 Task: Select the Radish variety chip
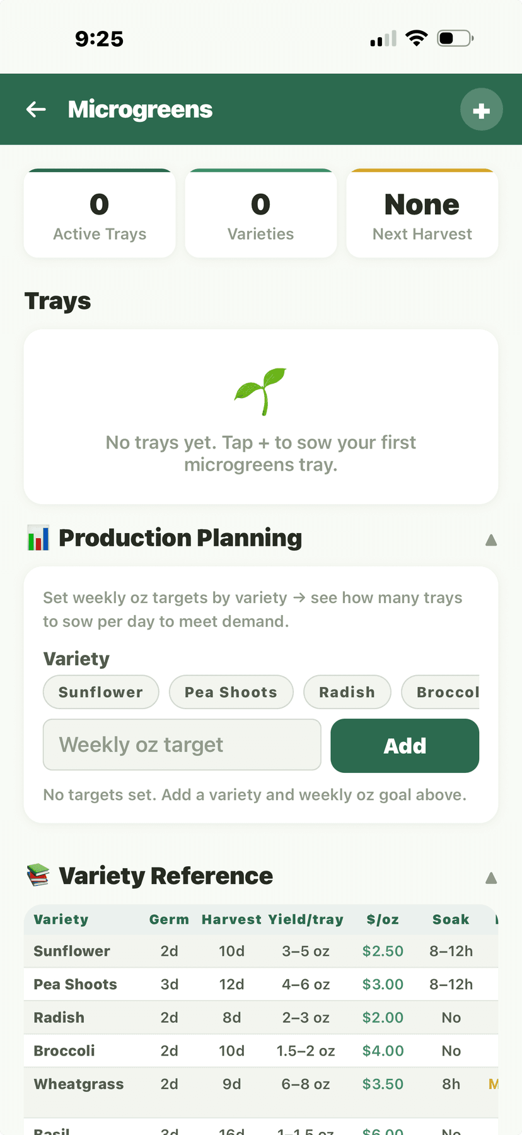coord(347,692)
